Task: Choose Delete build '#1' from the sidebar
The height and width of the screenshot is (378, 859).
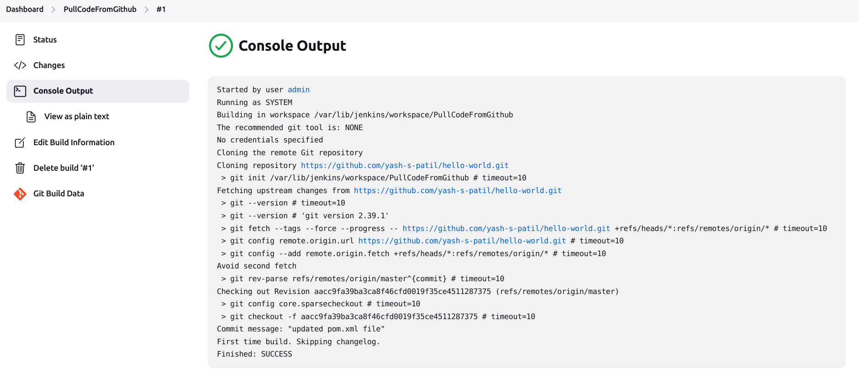Action: coord(63,168)
